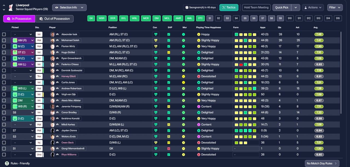The width and height of the screenshot is (350, 167).
Task: Click Virgil van Dijk's player portrait
Action: point(52,95)
